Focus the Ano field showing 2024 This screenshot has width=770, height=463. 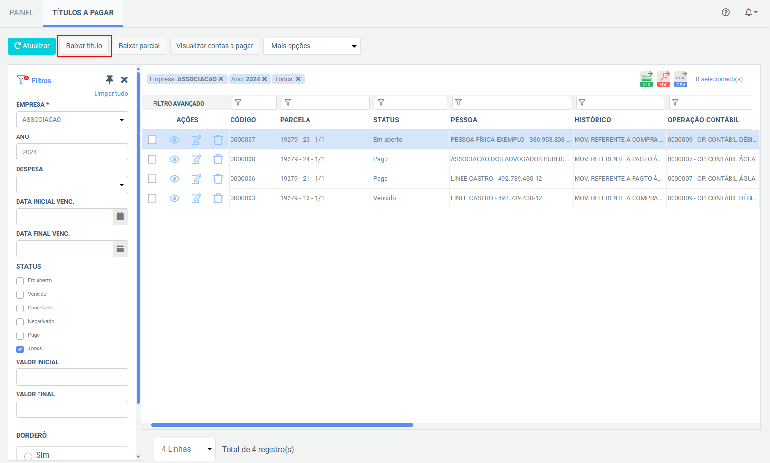pyautogui.click(x=72, y=152)
